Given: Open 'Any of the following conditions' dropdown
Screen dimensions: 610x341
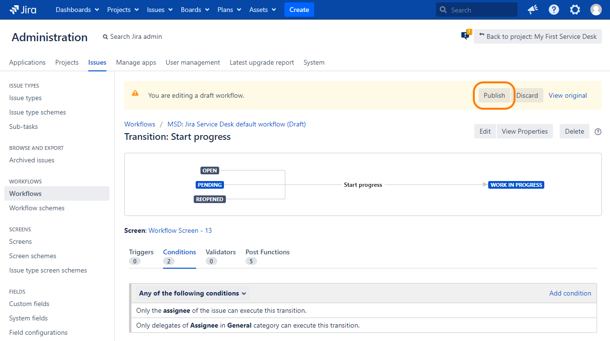Looking at the screenshot, I should [192, 293].
